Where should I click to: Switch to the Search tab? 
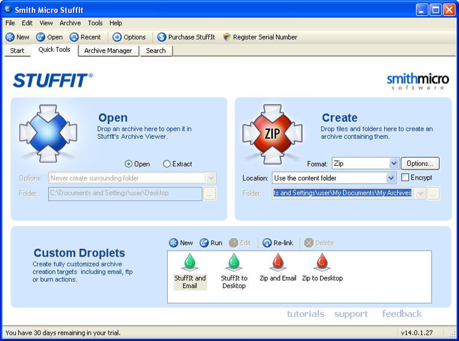(156, 51)
